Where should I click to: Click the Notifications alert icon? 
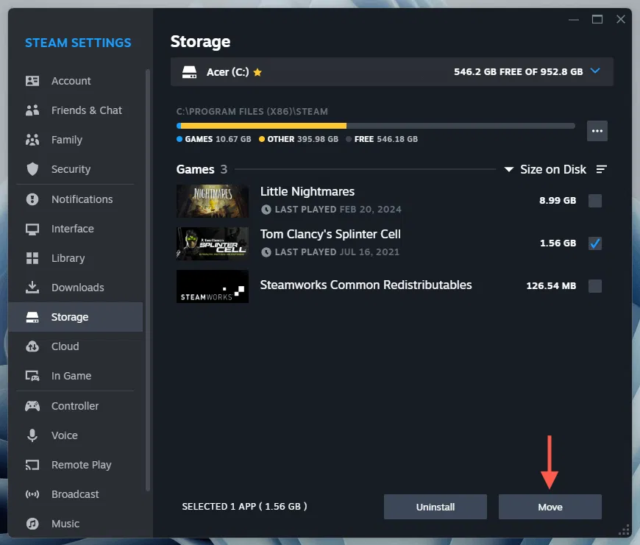pyautogui.click(x=32, y=199)
